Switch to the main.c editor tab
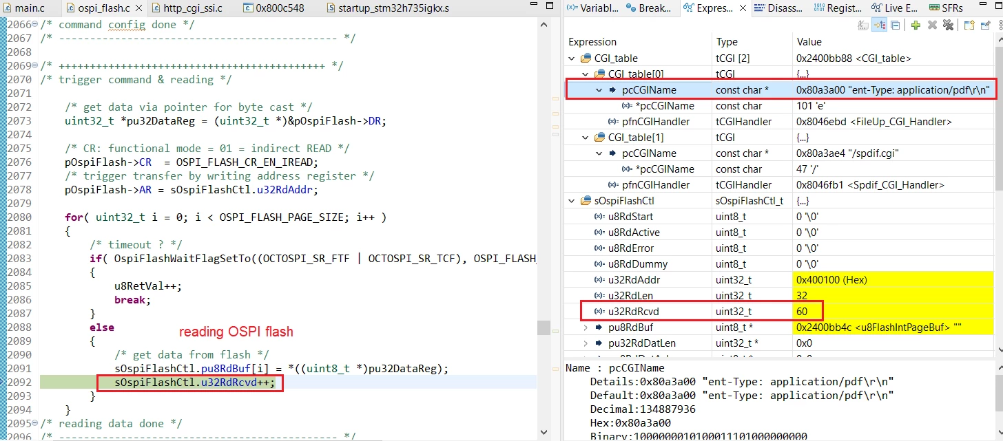 tap(28, 8)
